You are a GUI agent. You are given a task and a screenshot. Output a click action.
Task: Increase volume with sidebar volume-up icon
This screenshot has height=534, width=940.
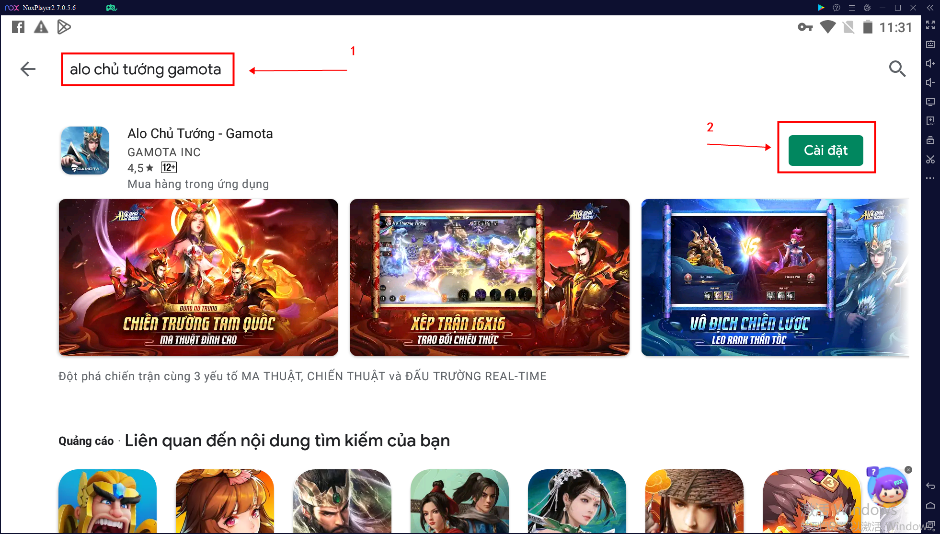tap(931, 63)
